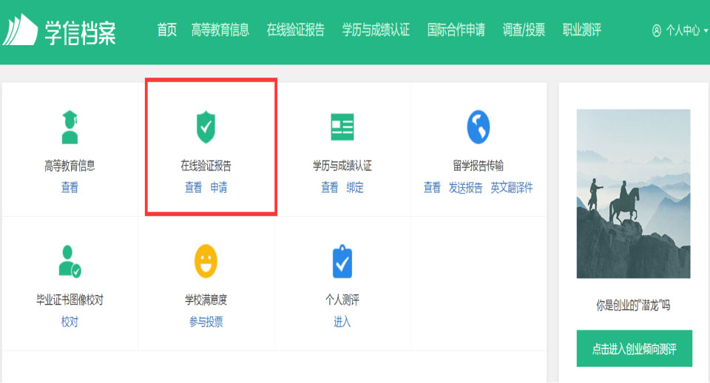Click the mountain horseman banner image
This screenshot has height=383, width=710.
(x=633, y=194)
